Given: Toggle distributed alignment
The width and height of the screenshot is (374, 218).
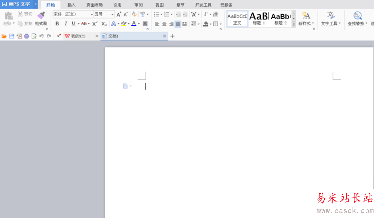Looking at the screenshot, I should click(185, 24).
